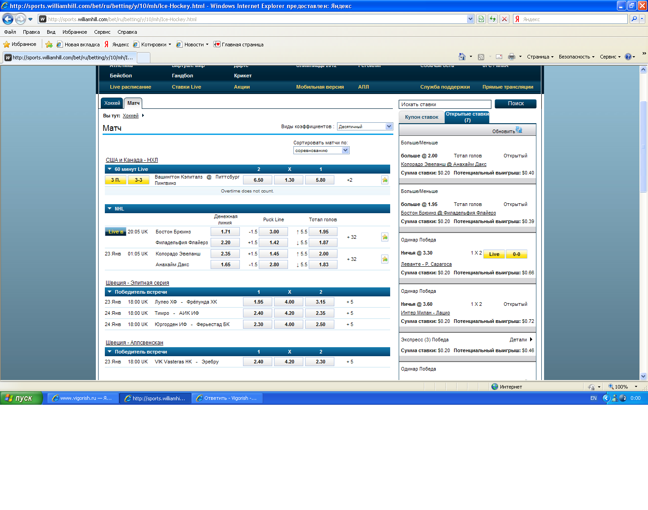
Task: Open the пуск Start button
Action: (x=21, y=398)
